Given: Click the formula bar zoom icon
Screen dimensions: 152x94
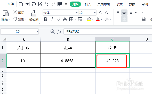Looking at the screenshot, I should tap(53, 32).
